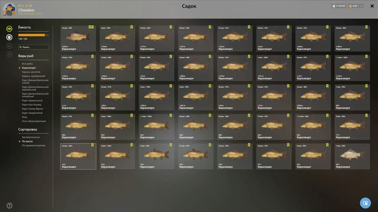Select the second sidebar icon below the fish icon

[9, 46]
